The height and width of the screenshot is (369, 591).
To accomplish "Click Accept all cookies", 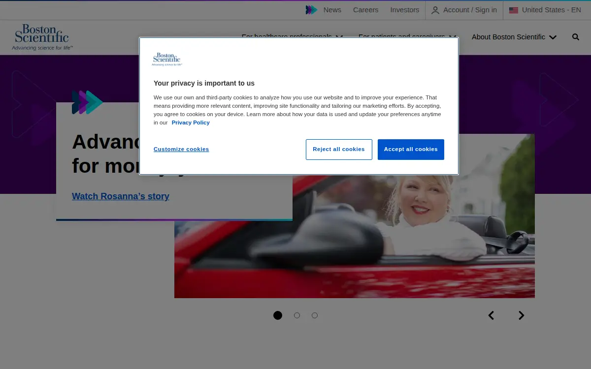I will coord(411,150).
